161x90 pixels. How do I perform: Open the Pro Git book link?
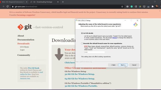tap(34, 68)
